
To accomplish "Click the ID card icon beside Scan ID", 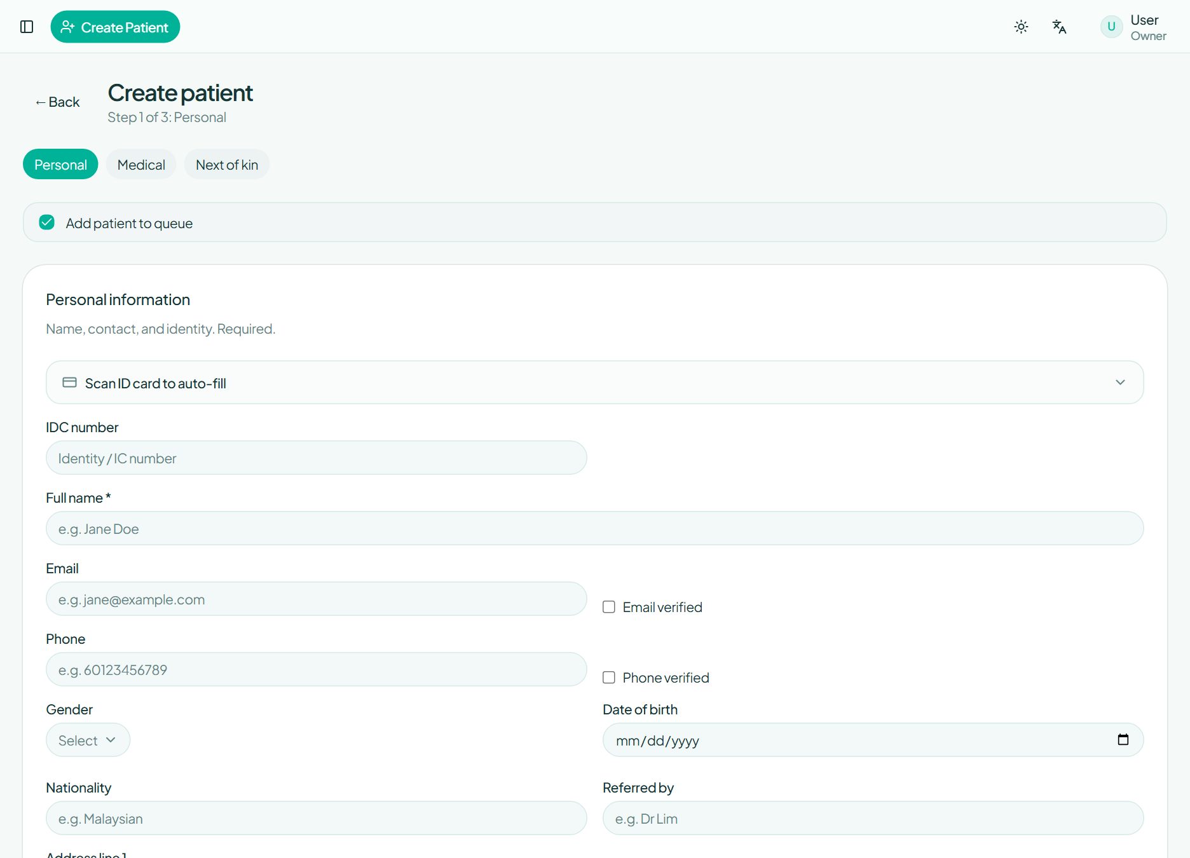I will point(70,383).
